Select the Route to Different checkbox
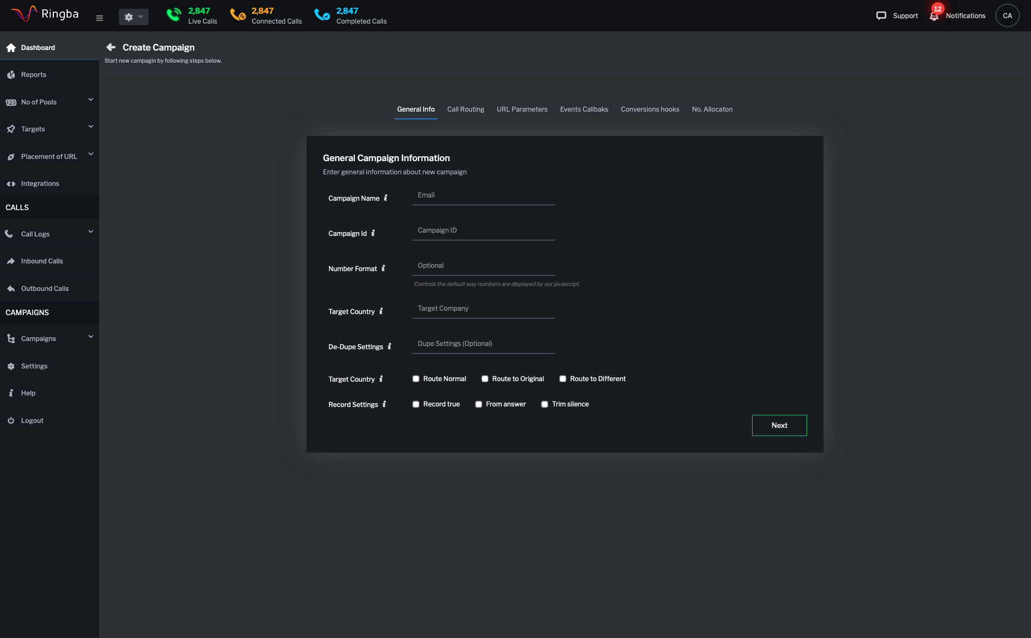Screen dimensions: 1031x638 point(563,379)
